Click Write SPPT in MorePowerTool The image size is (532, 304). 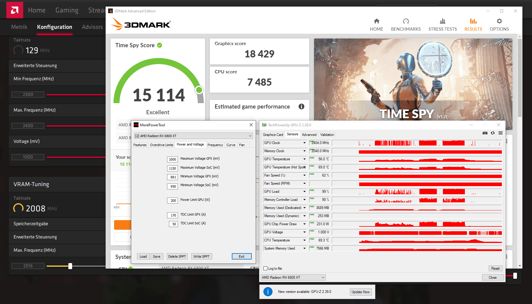coord(201,256)
